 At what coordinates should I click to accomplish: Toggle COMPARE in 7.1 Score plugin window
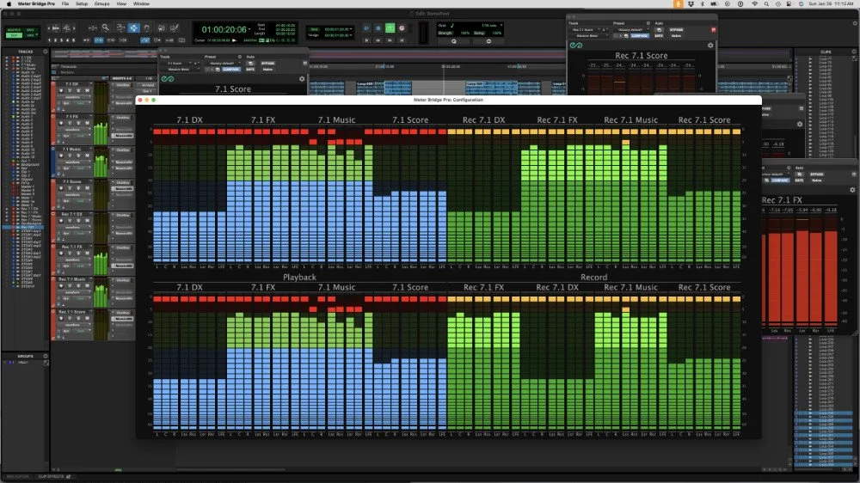[230, 69]
